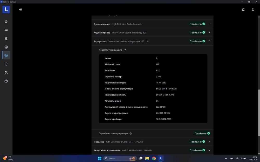
Task: Select the Хімічний склад LiP value
Action: [x=157, y=65]
